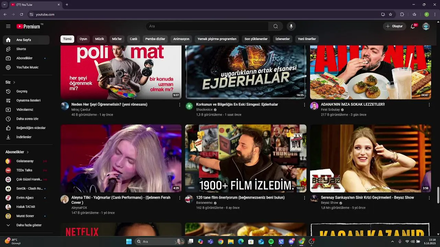This screenshot has height=247, width=440.
Task: Open options for Neden Her Şeyi video
Action: 179,105
